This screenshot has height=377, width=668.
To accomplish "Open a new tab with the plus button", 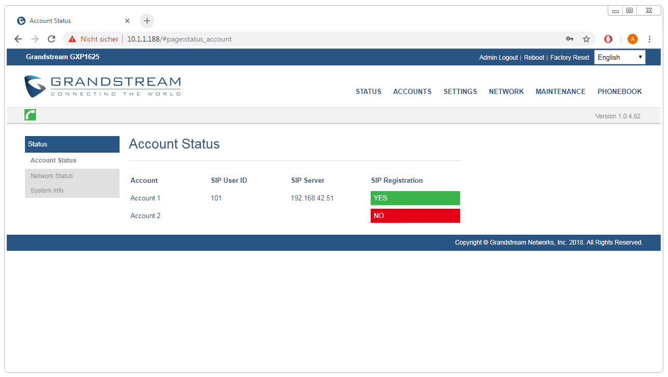I will pos(147,21).
